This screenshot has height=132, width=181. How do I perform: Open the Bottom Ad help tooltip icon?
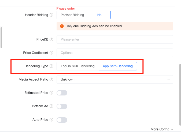pyautogui.click(x=51, y=106)
